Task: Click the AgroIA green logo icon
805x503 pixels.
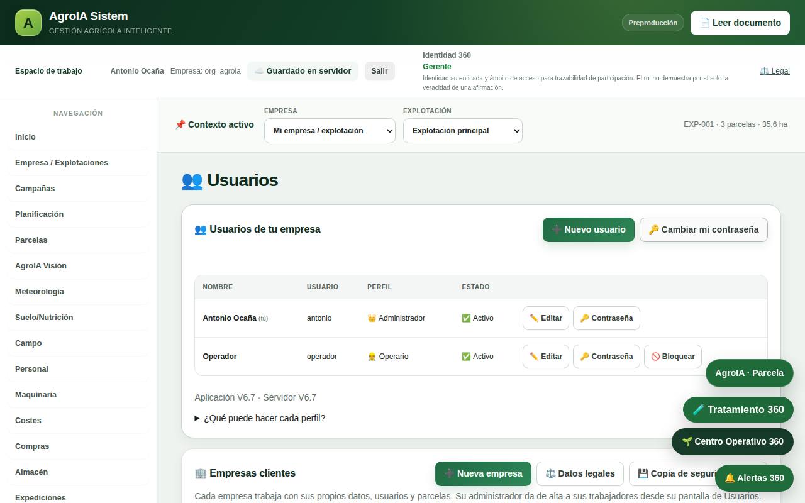Action: pos(28,23)
